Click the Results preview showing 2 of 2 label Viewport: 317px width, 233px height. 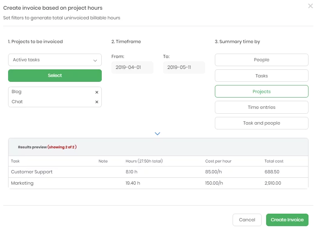pyautogui.click(x=47, y=147)
